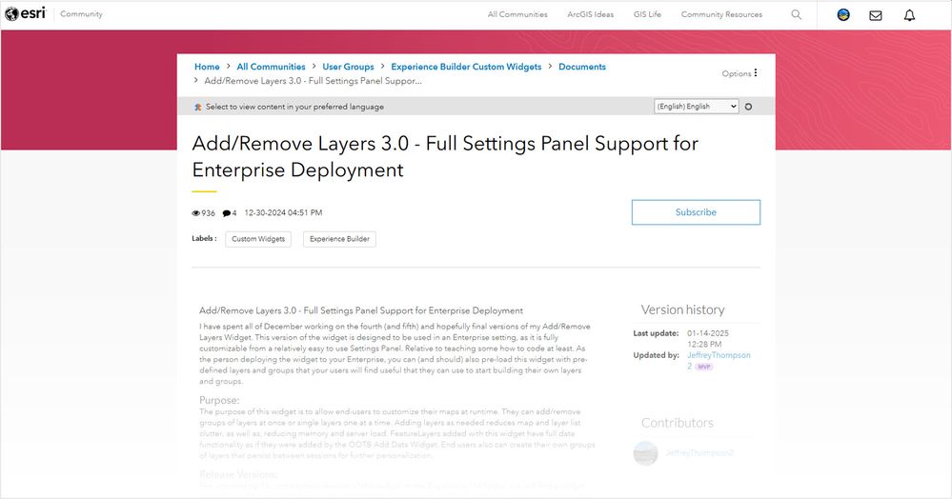Click the 'Purpose:' heading
The image size is (952, 499).
[x=219, y=400]
